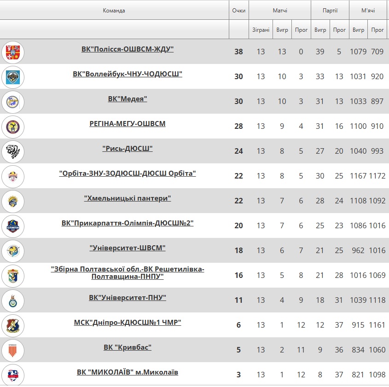Click the Воллейбук-ЧНУ-ЧОДЮСШ team logo
The image size is (389, 387).
click(x=13, y=77)
